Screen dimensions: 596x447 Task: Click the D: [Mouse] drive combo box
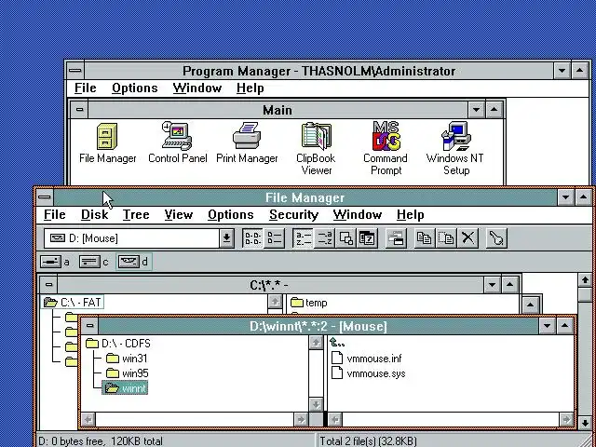pos(132,238)
